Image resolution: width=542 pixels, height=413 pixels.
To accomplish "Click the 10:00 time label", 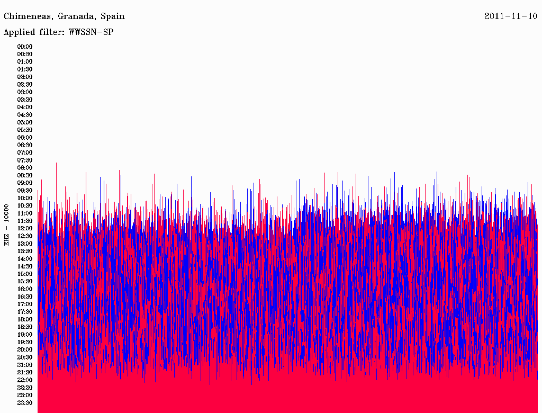I will coord(25,198).
